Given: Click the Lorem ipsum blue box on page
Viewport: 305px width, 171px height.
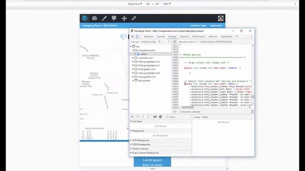Looking at the screenshot, I should pyautogui.click(x=152, y=162).
